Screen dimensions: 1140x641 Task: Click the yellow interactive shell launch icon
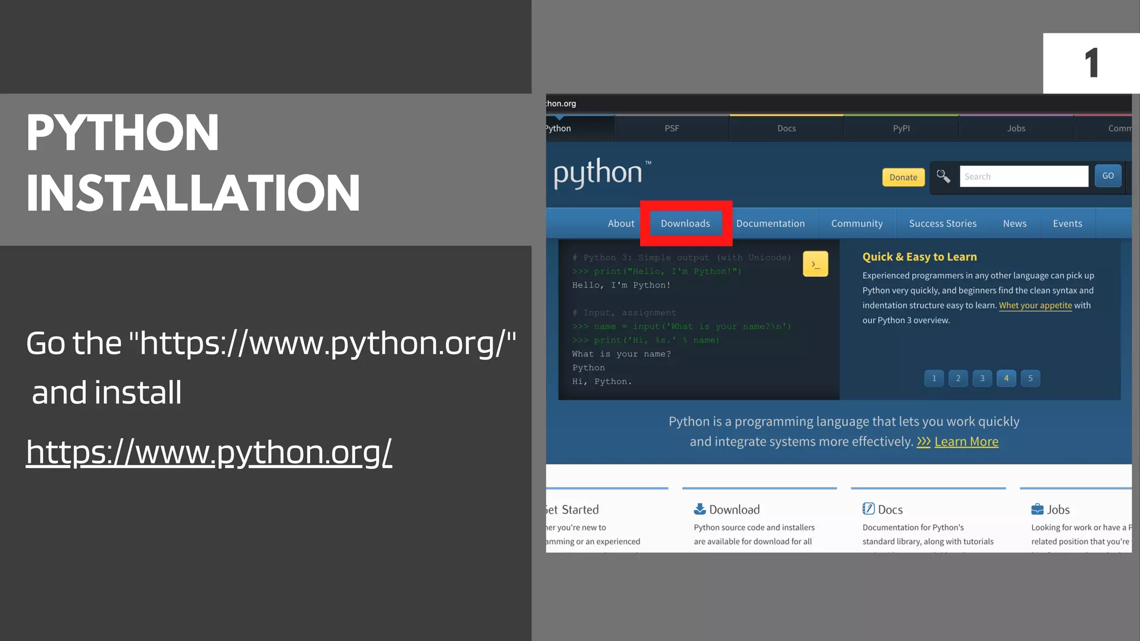815,264
